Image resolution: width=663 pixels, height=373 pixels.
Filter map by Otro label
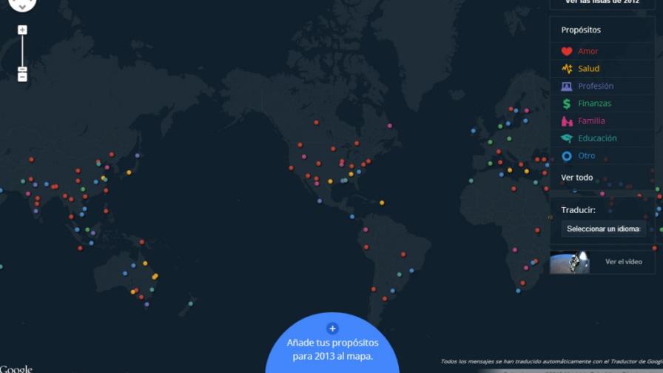[587, 155]
